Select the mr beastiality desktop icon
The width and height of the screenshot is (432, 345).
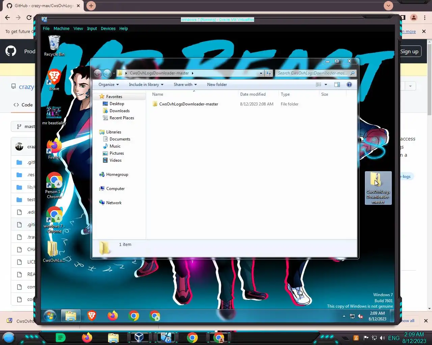click(x=54, y=115)
